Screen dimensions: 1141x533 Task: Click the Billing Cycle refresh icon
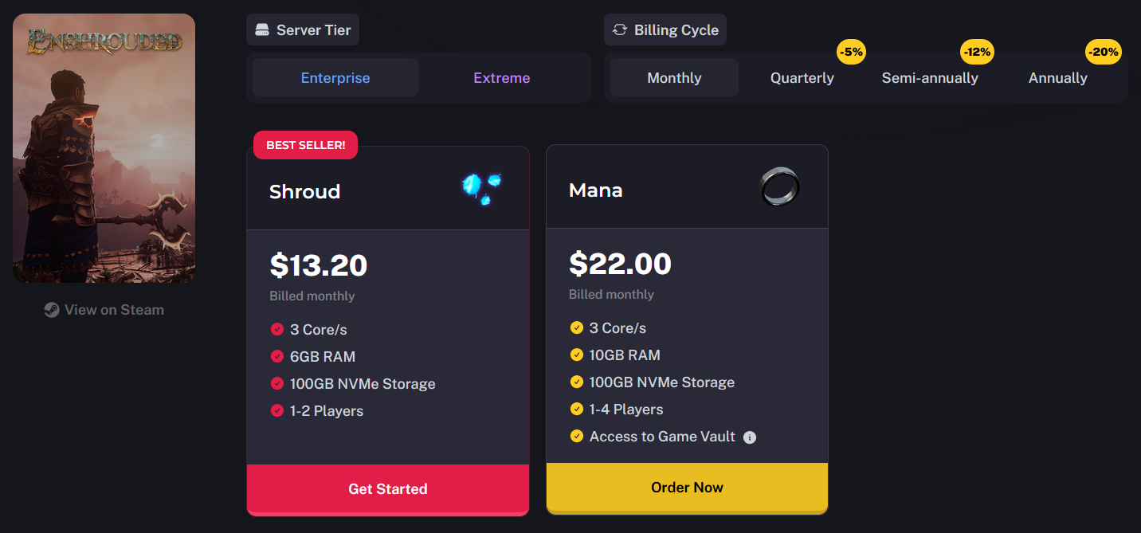[x=620, y=30]
